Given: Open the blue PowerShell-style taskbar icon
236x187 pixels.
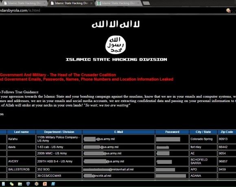Looking at the screenshot, I should pos(53,184).
